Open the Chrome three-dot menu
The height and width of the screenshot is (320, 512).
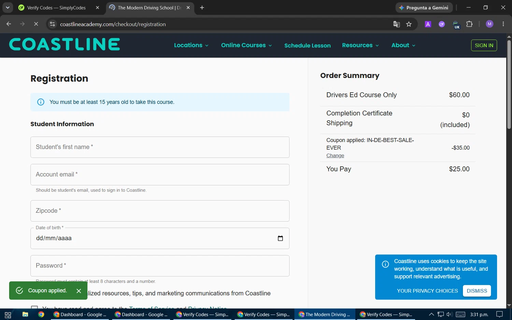[503, 24]
